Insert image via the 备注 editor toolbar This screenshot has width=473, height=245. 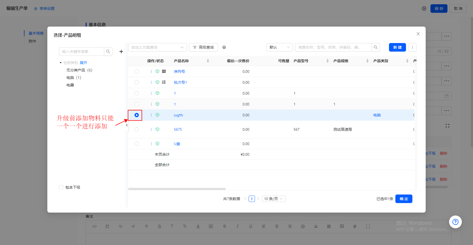pos(342,226)
